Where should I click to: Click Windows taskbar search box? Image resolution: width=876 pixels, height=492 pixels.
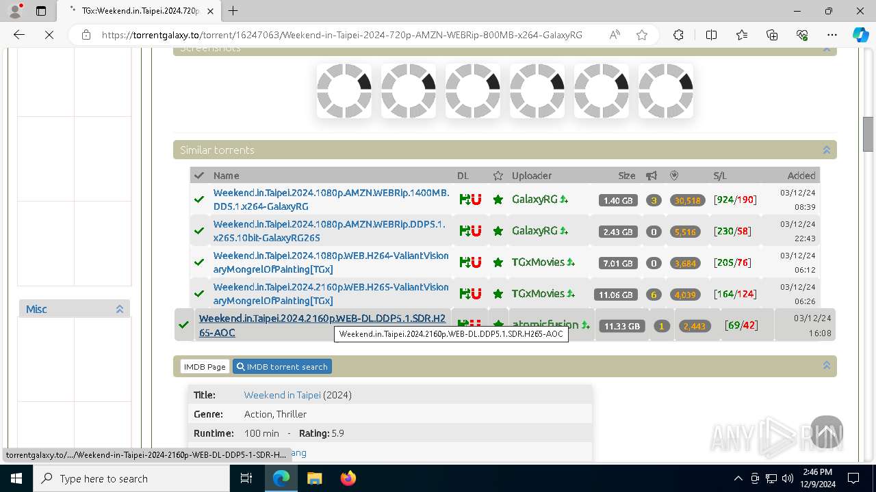[131, 478]
